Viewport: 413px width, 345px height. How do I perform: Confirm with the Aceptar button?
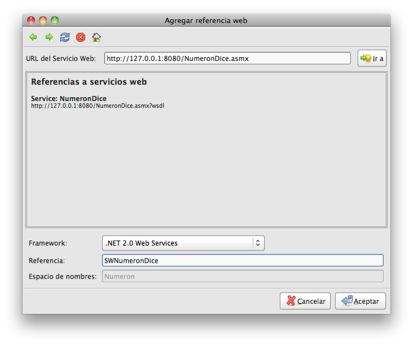(x=361, y=301)
